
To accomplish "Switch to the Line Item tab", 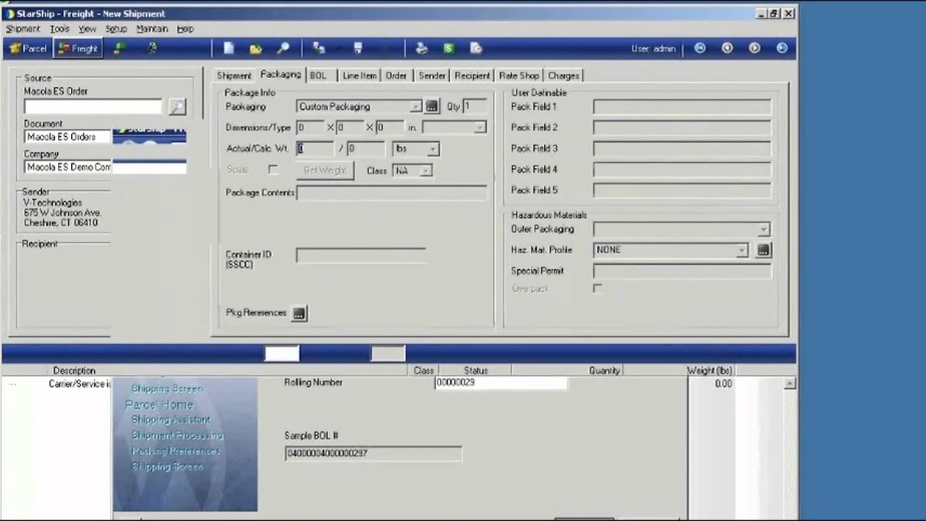I will (x=360, y=75).
